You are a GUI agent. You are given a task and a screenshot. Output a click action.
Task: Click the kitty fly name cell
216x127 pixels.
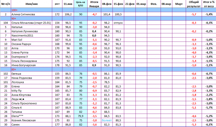point(17,91)
